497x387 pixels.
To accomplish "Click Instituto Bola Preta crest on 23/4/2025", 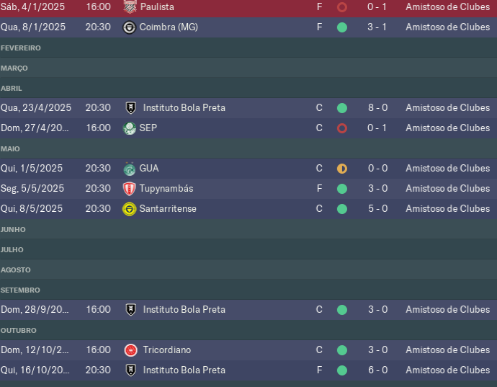I will coord(131,108).
